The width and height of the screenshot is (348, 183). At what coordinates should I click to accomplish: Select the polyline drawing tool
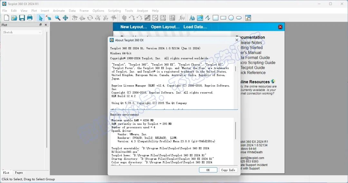point(208,18)
